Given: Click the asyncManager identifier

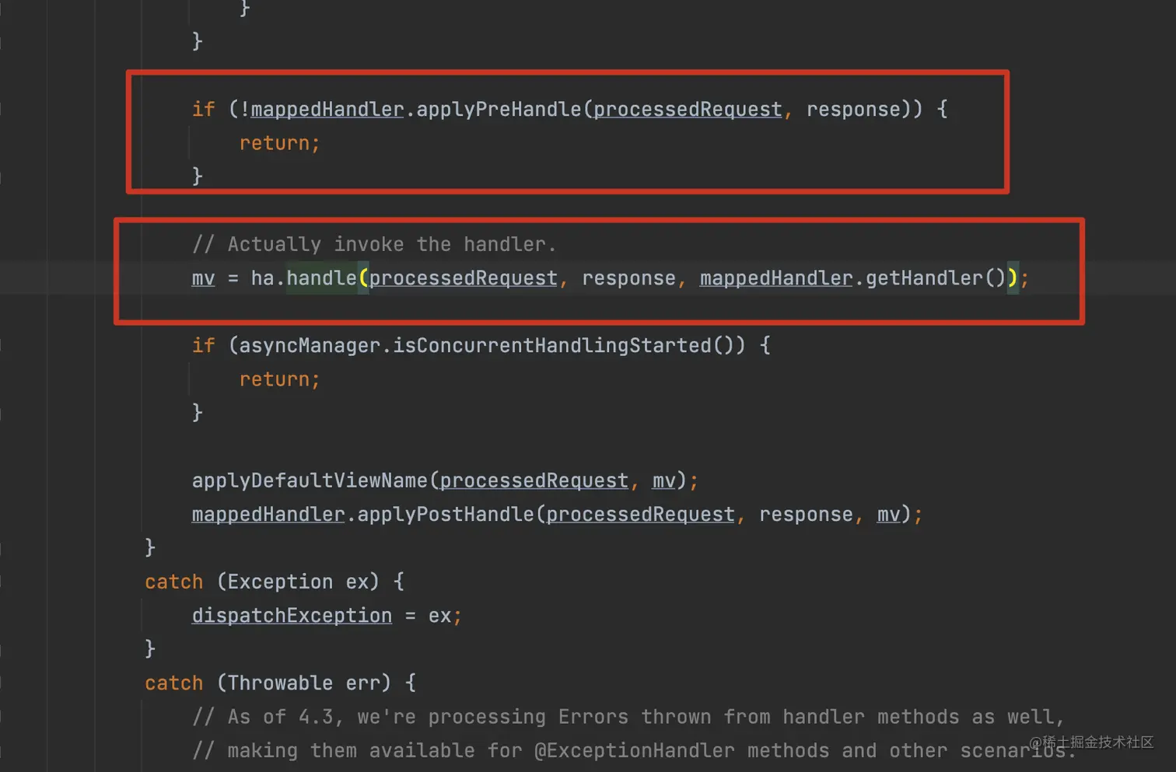Looking at the screenshot, I should tap(310, 345).
